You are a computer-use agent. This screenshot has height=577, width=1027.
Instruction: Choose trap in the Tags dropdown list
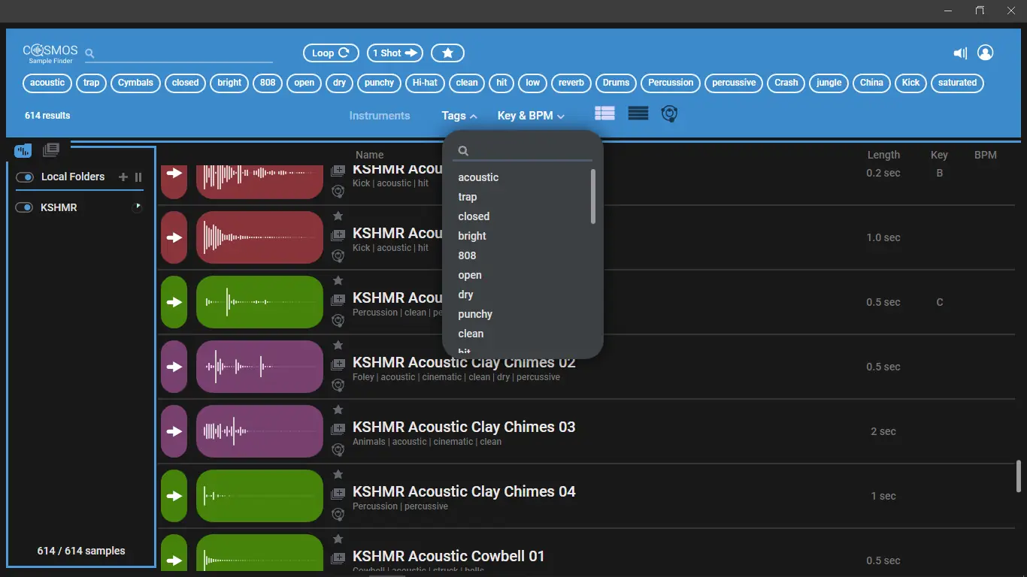[468, 197]
